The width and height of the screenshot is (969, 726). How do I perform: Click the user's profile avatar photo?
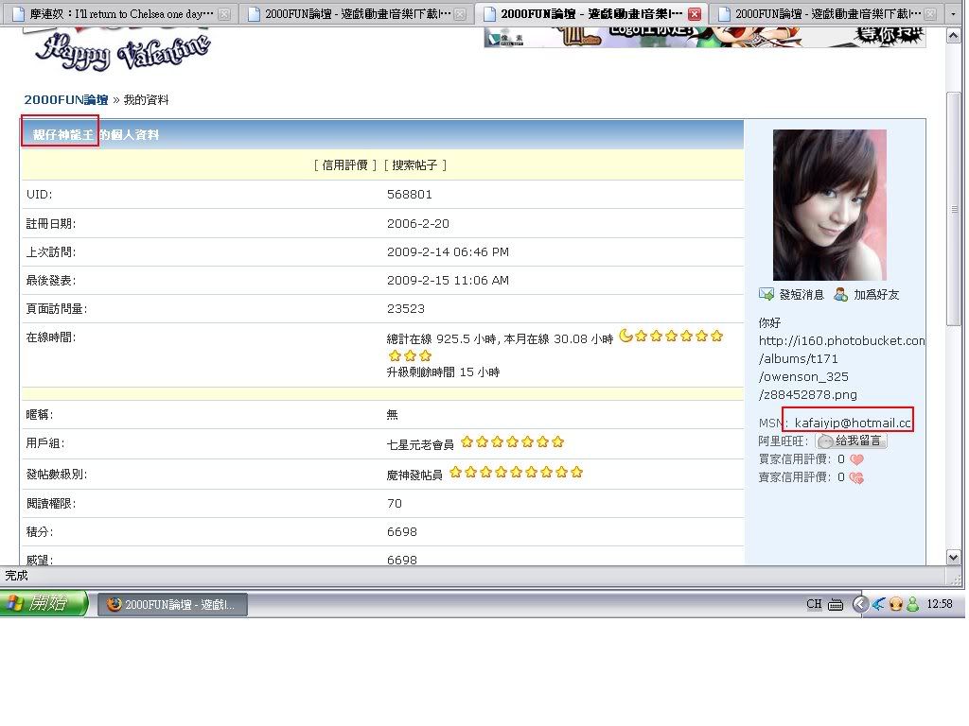829,204
